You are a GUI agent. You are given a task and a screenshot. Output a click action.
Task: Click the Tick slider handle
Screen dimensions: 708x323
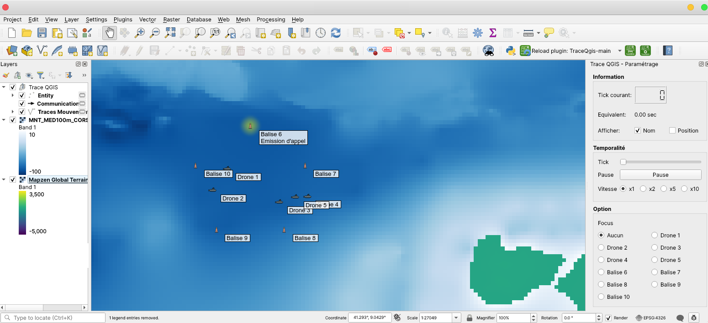tap(623, 162)
